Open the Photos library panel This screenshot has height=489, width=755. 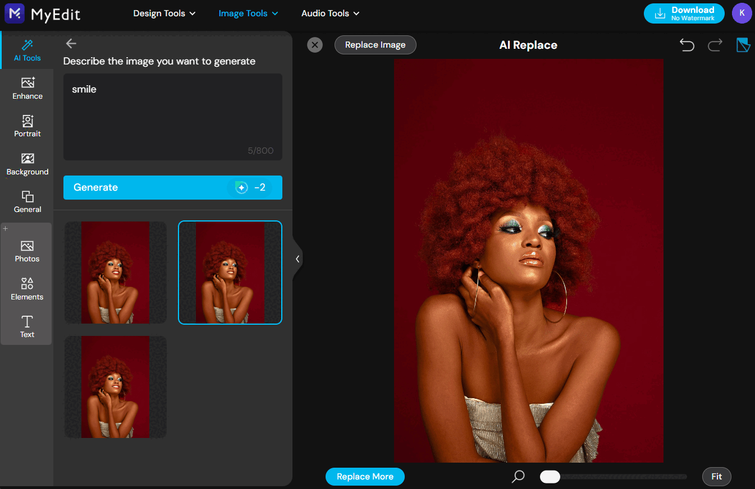coord(27,250)
